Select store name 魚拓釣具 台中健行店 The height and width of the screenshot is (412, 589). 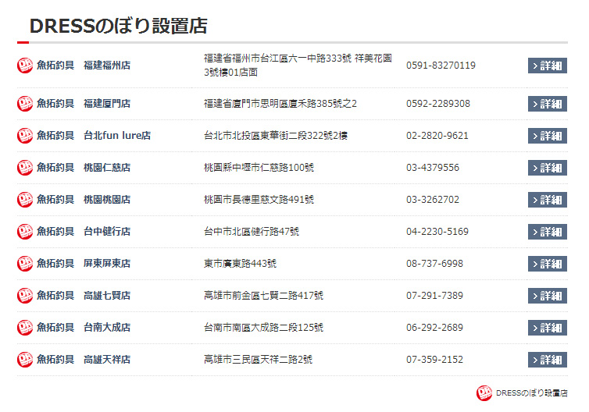click(x=84, y=232)
